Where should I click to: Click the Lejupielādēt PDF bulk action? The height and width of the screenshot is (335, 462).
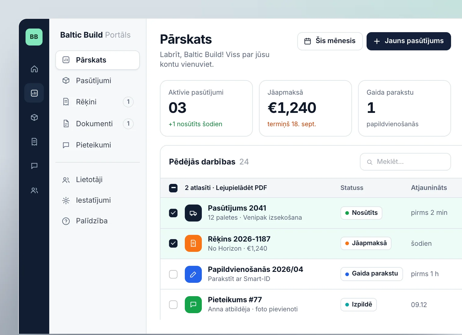pyautogui.click(x=241, y=188)
